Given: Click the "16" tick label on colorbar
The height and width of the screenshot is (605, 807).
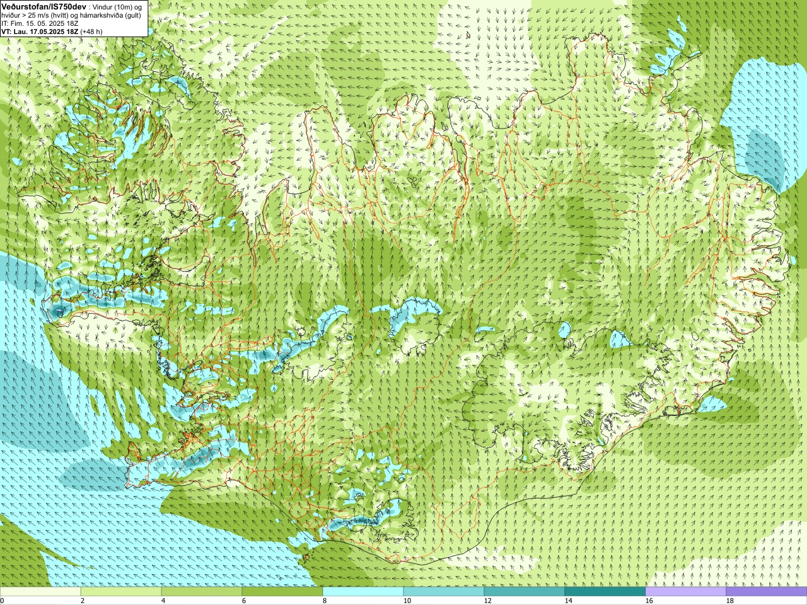Looking at the screenshot, I should point(649,601).
